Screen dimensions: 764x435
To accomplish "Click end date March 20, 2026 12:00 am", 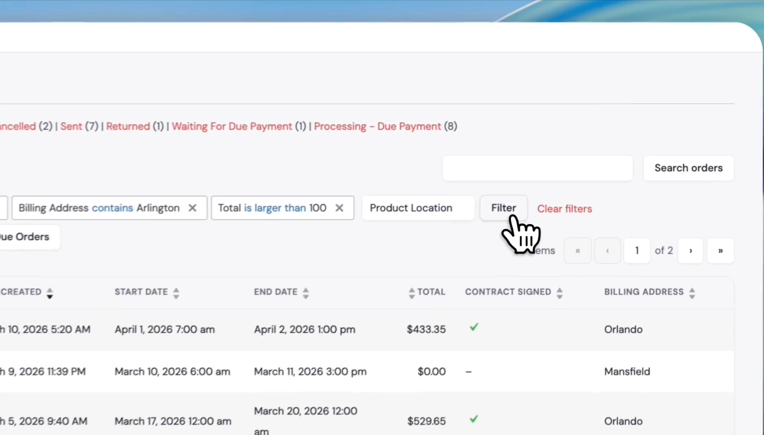I will [306, 420].
